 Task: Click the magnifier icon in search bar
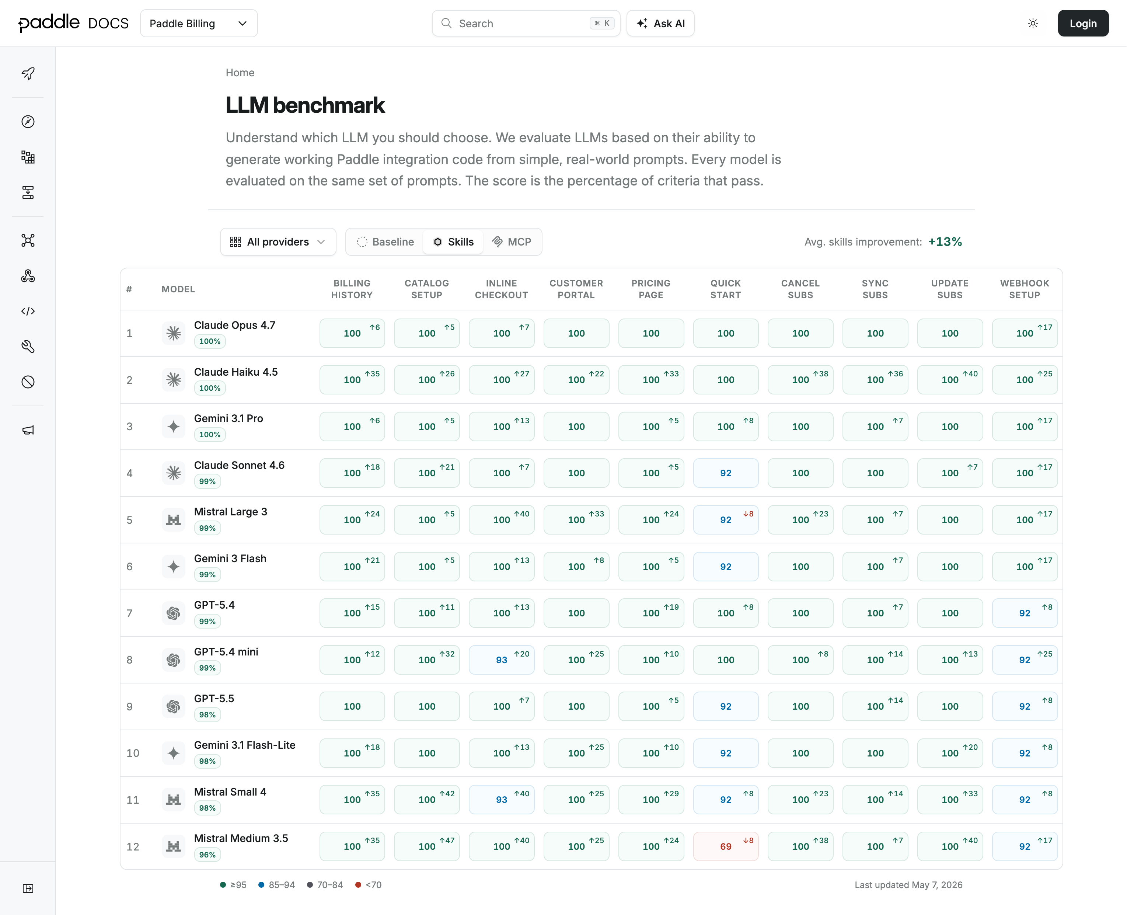click(x=446, y=23)
